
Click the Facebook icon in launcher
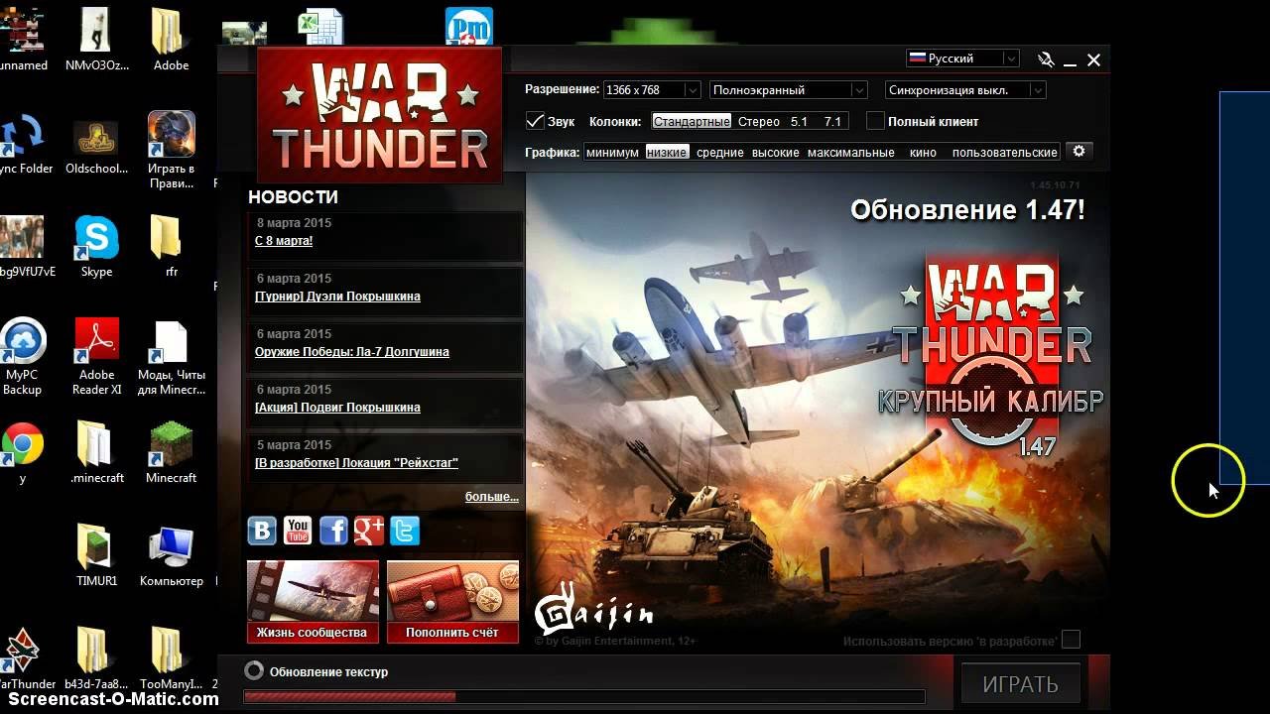pos(333,531)
